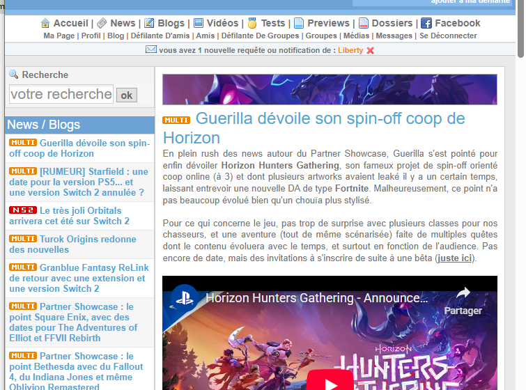This screenshot has width=526, height=390.
Task: Play the Horizon Hunters Gathering video
Action: pyautogui.click(x=330, y=381)
